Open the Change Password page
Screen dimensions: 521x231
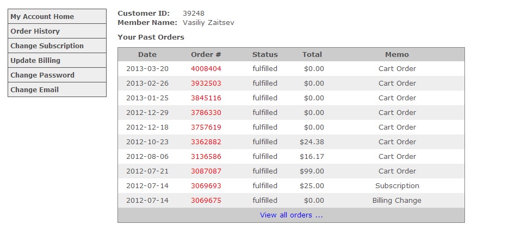pyautogui.click(x=42, y=75)
